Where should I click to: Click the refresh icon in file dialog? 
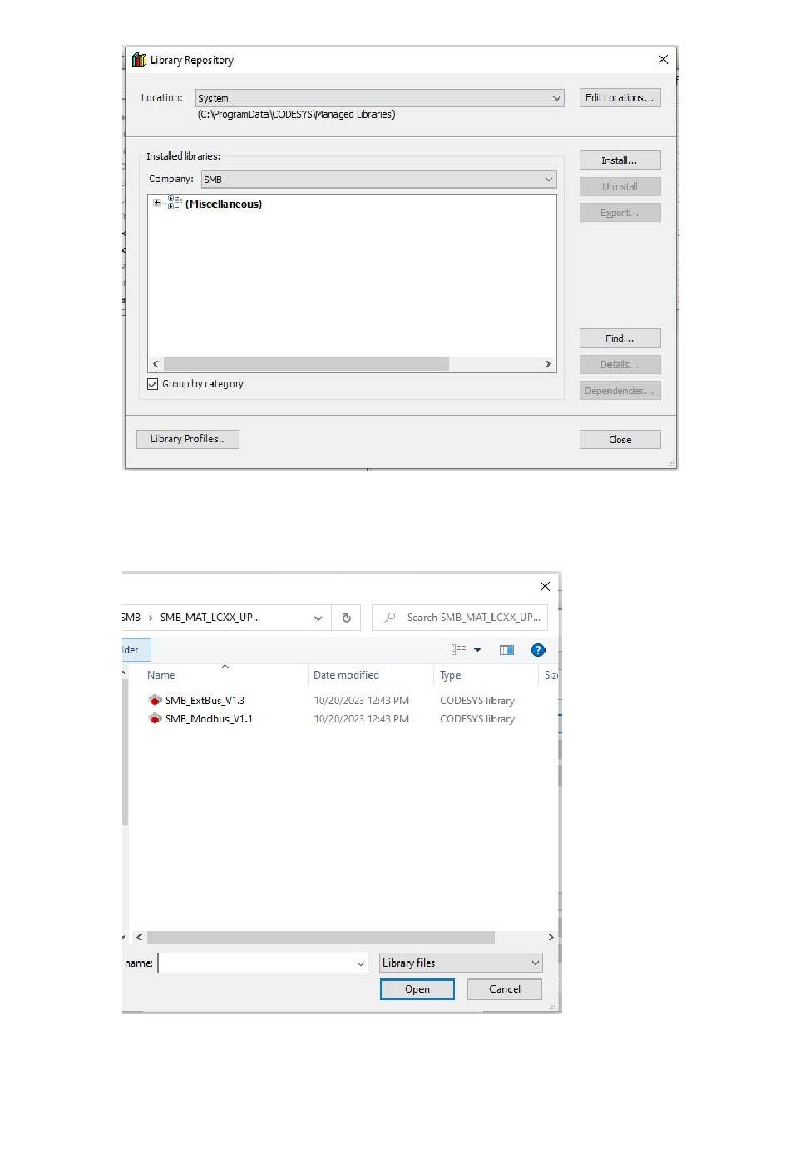pos(346,618)
